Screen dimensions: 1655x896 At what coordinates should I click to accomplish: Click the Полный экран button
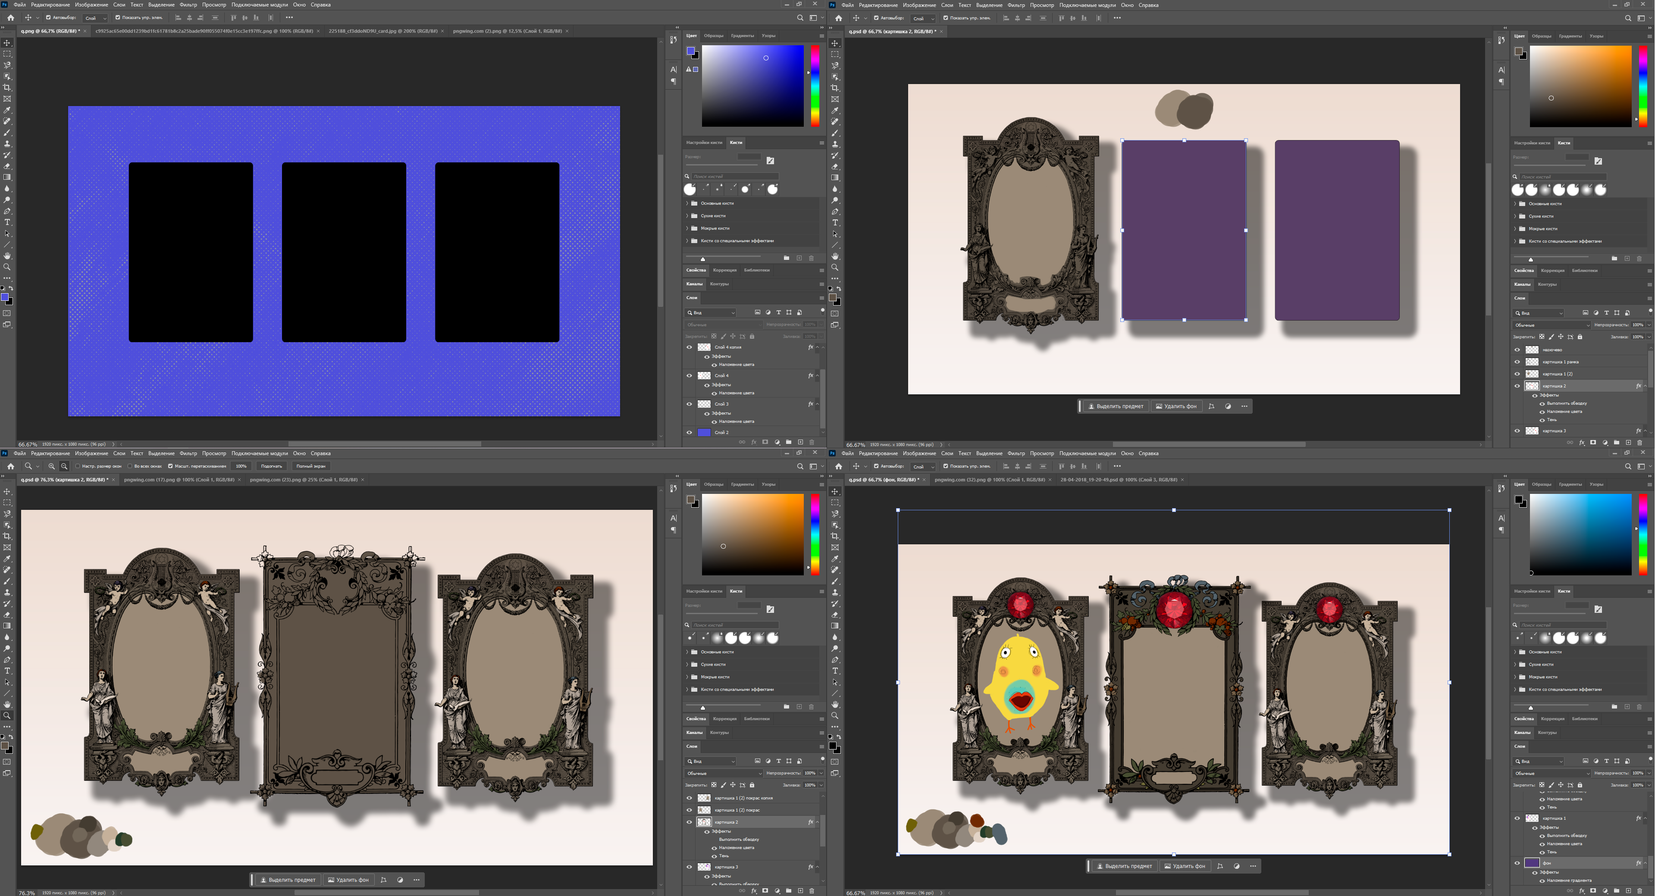[311, 466]
